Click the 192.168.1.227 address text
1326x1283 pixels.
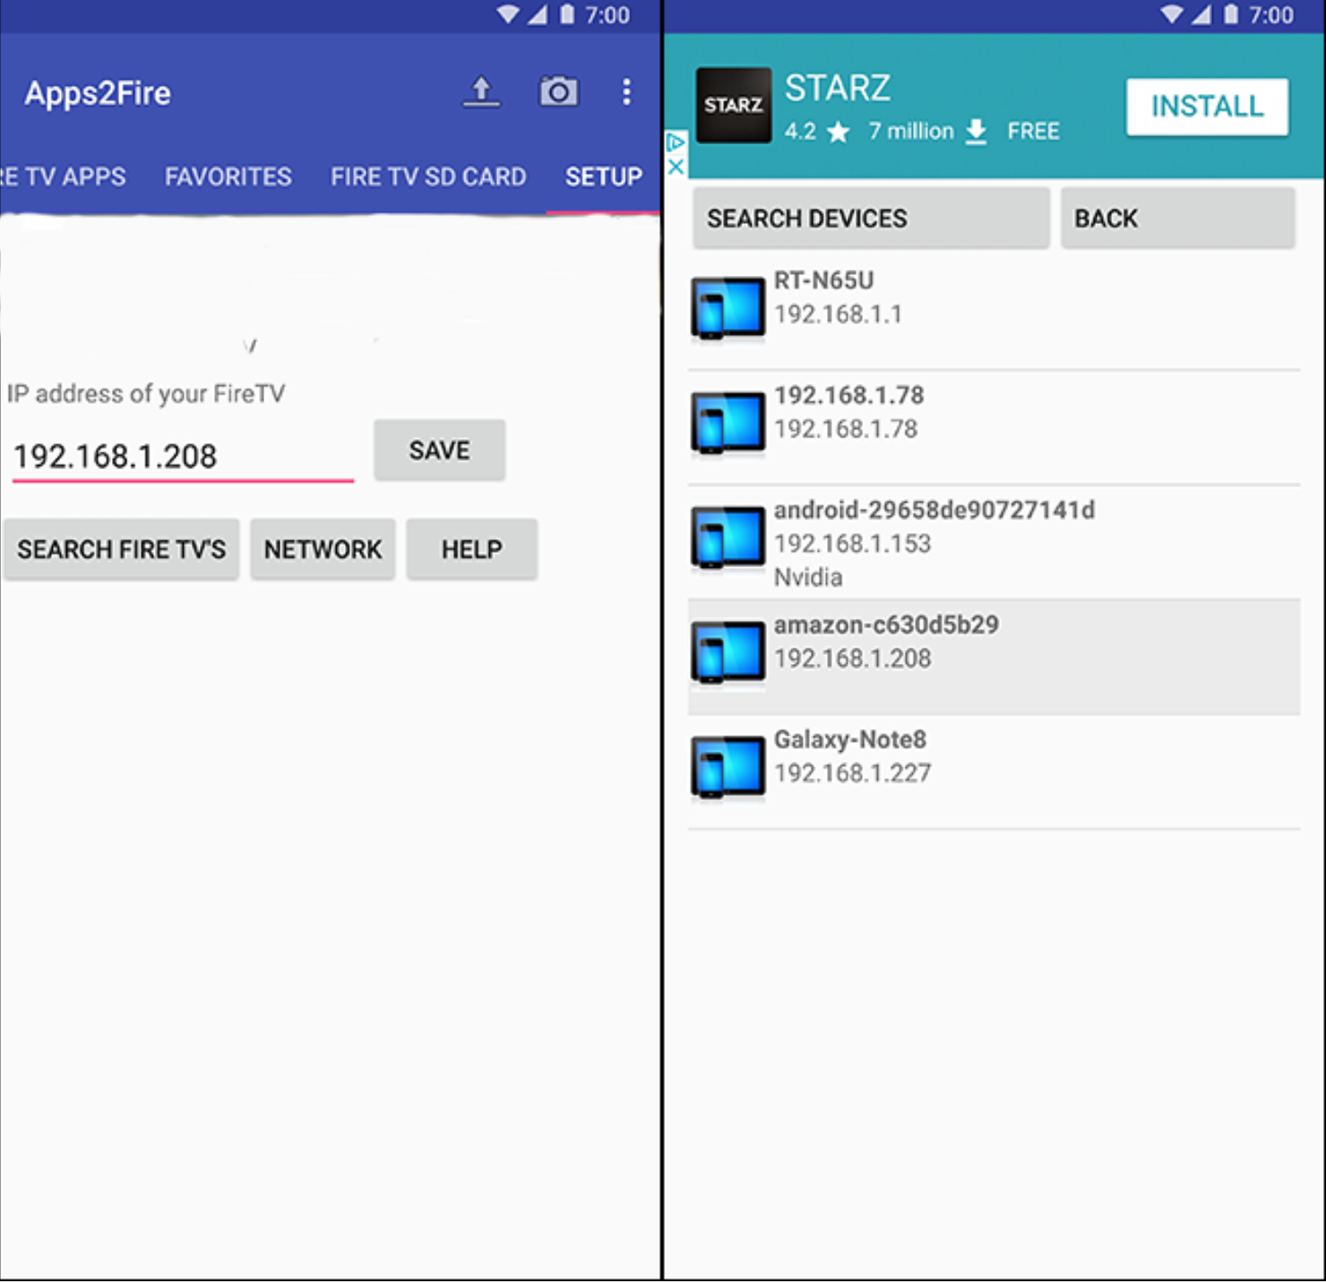[853, 773]
